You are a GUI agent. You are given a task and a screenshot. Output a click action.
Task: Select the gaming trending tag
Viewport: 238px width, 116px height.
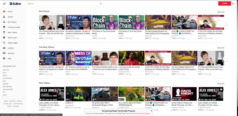point(5,84)
